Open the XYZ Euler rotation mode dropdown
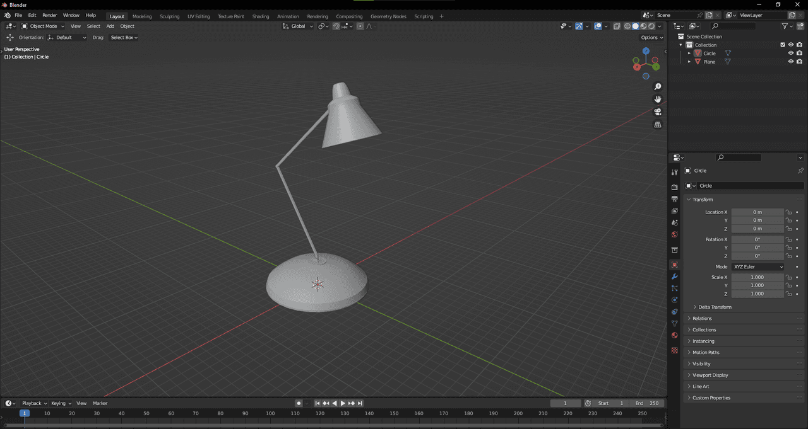Viewport: 808px width, 429px height. click(x=757, y=267)
